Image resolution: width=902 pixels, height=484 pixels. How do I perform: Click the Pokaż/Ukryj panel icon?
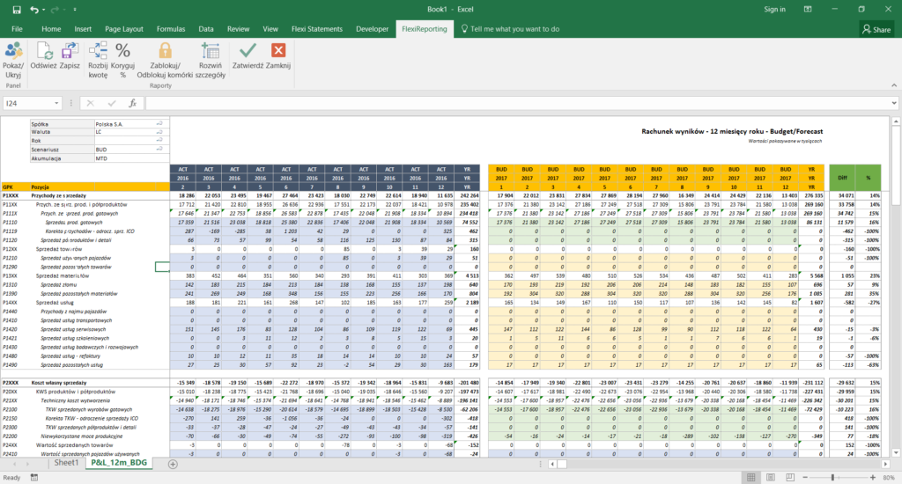click(x=13, y=51)
